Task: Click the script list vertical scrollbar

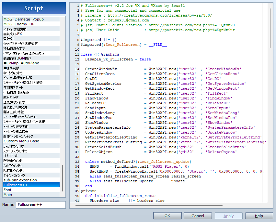Action: 63,178
